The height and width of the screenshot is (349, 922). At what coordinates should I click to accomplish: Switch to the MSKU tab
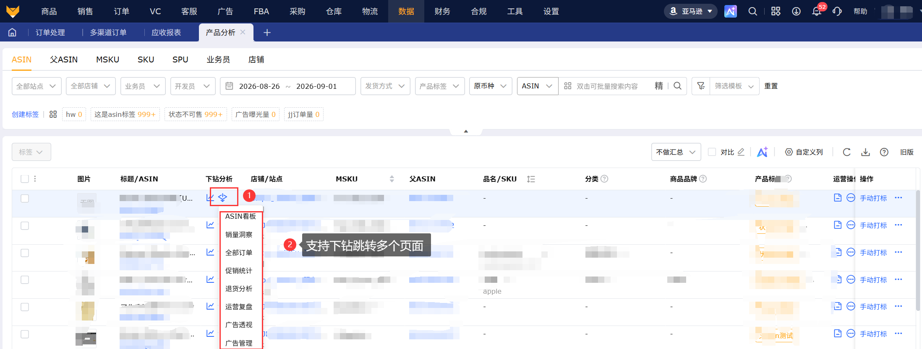107,59
